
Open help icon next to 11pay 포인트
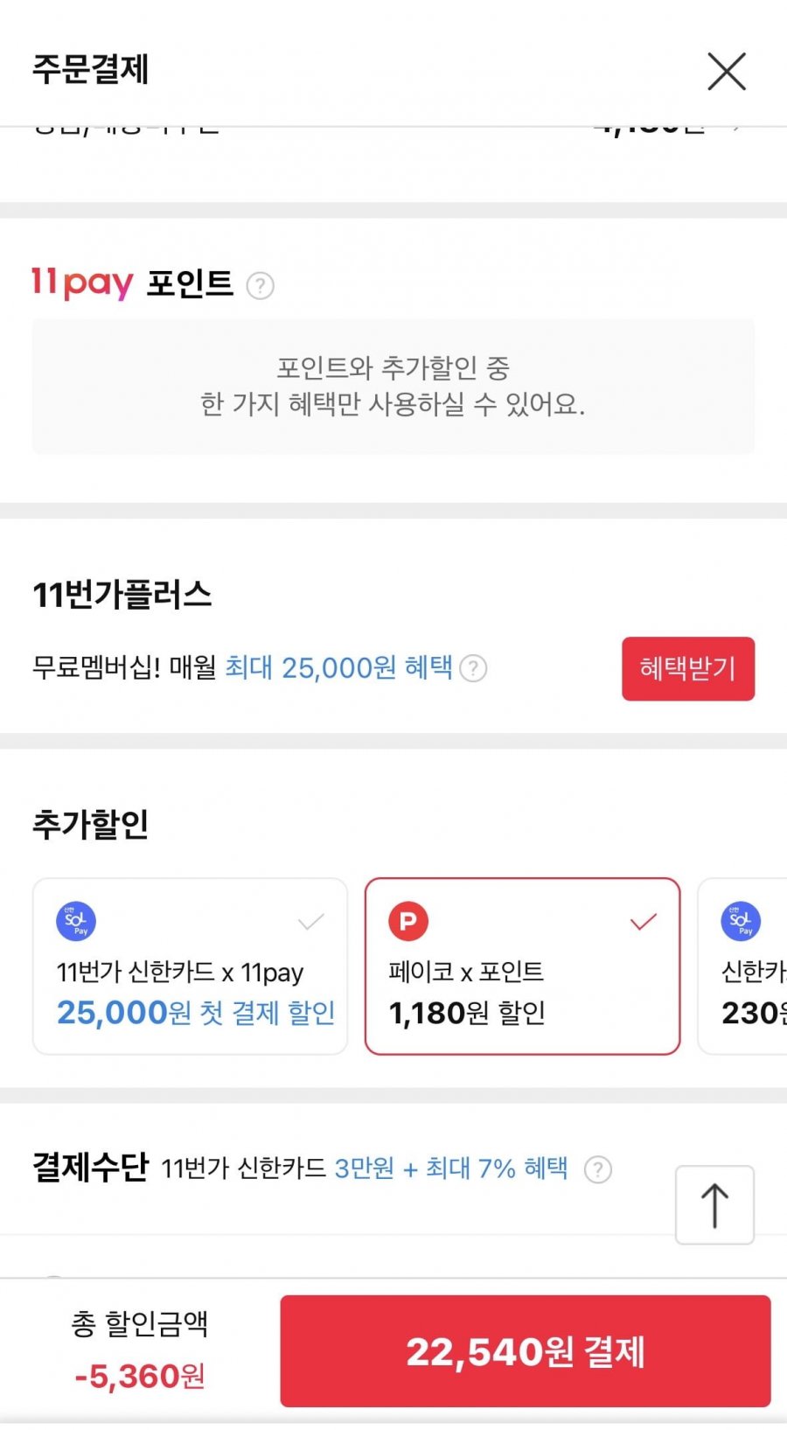pos(260,285)
